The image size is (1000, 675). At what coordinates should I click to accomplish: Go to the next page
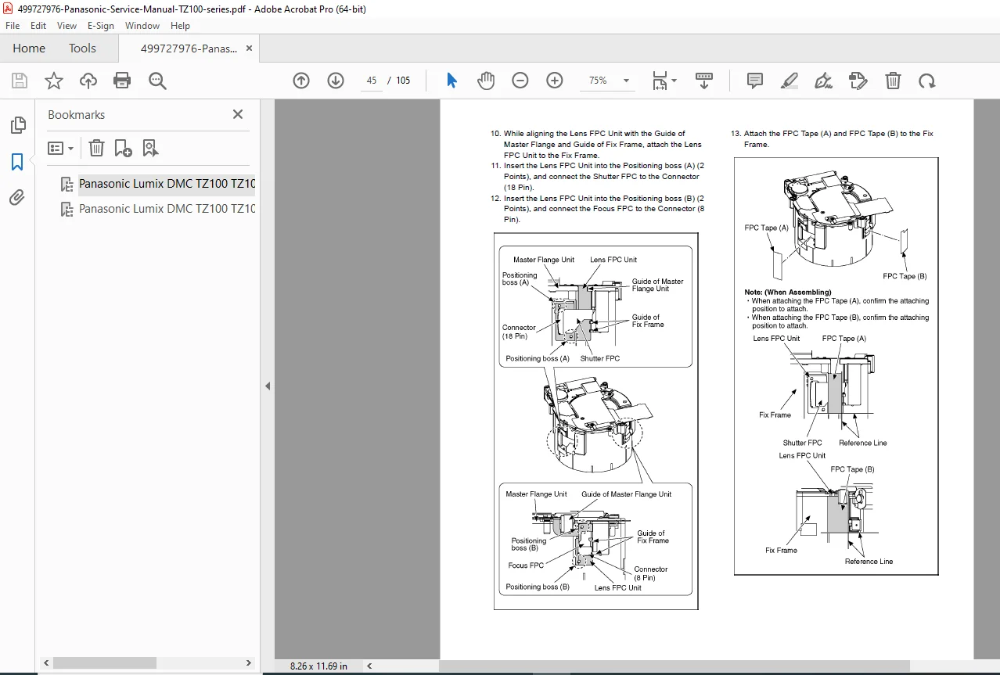coord(336,81)
